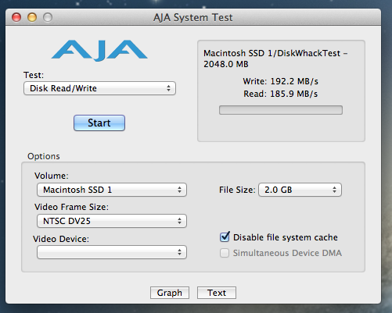
Task: Click the Video Device: label
Action: pyautogui.click(x=61, y=239)
